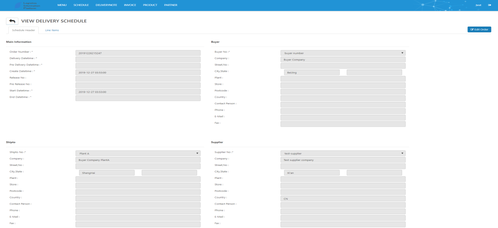Expand the Shipto No dropdown showing Plant A

click(138, 153)
